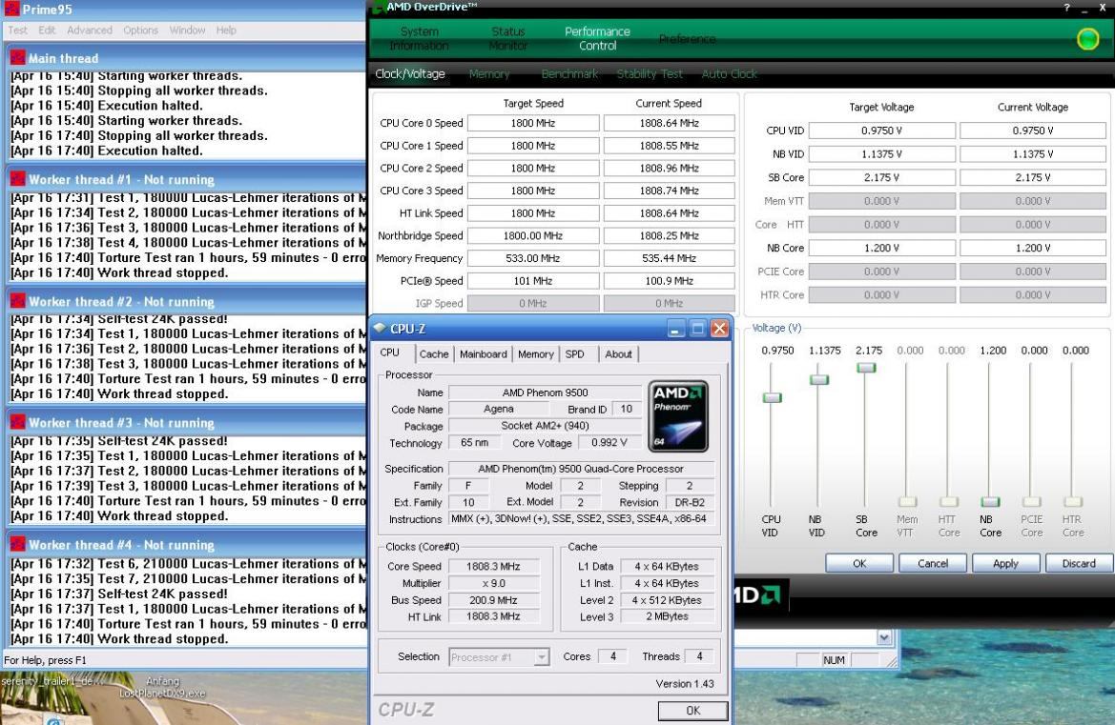Click the NB VID voltage slider handle
1115x725 pixels.
tap(819, 380)
